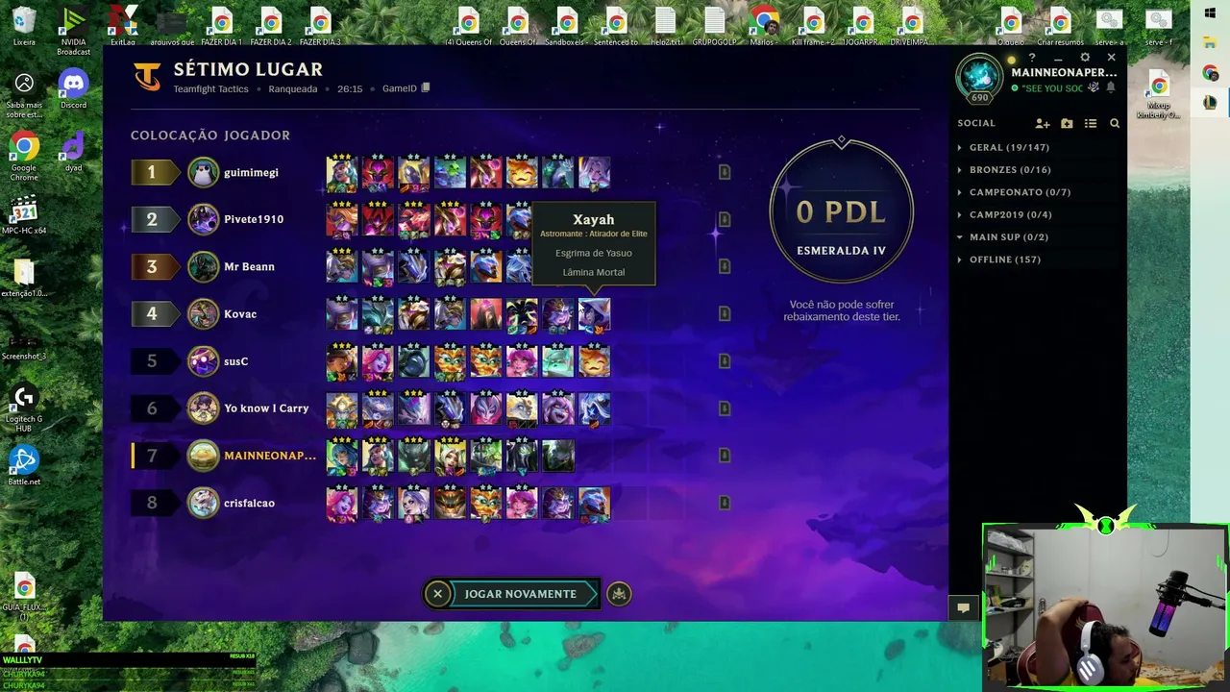Select guimimegi's first champion portrait
This screenshot has height=692, width=1230.
[x=341, y=173]
